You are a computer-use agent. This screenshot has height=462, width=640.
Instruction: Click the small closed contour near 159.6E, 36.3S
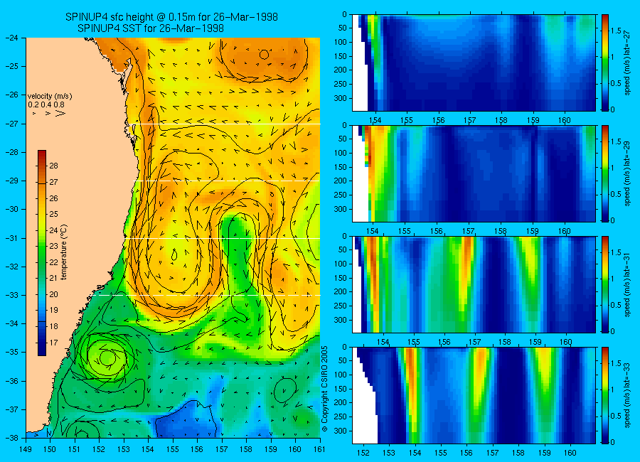[x=285, y=390]
